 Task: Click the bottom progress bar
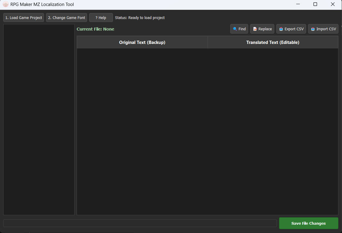pyautogui.click(x=140, y=223)
